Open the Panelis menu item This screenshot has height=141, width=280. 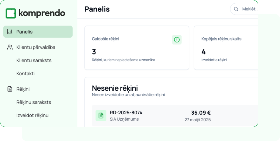click(x=38, y=32)
